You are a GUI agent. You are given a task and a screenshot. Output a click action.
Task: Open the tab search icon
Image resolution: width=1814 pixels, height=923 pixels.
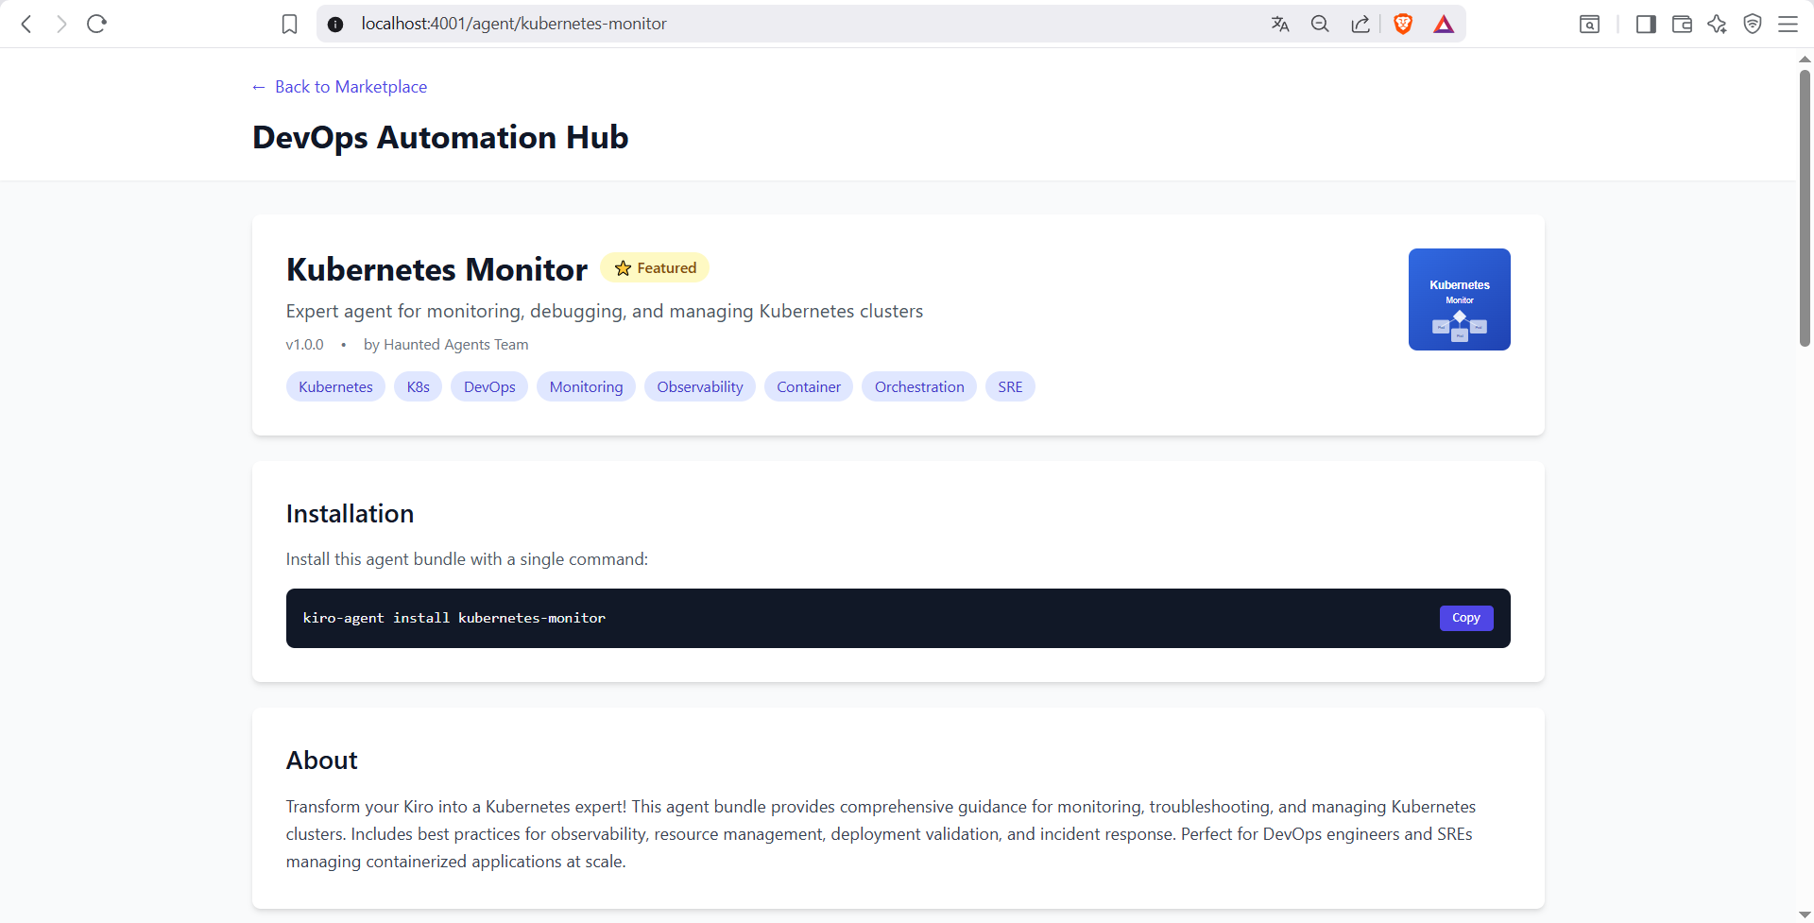[1590, 24]
